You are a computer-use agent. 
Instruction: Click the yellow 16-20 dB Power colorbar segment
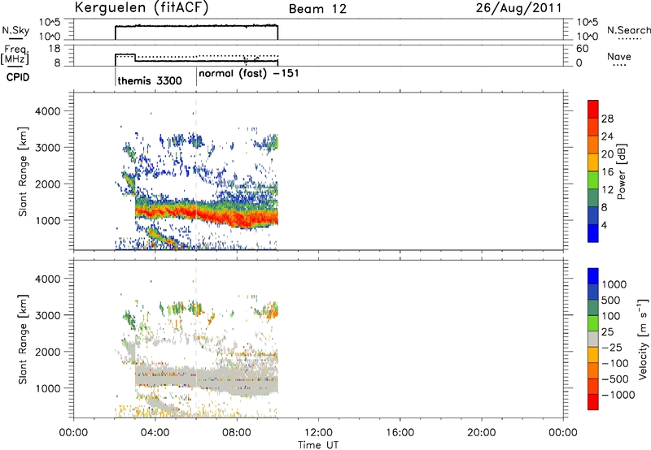(x=593, y=162)
